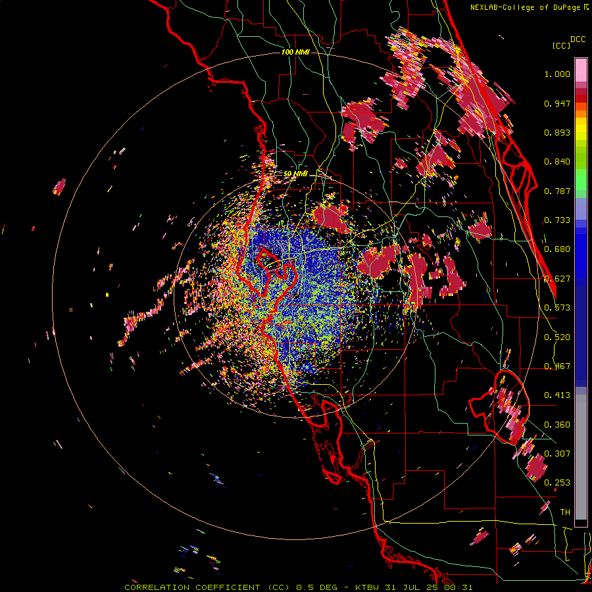Click the 0.413 color scale value
Screen dimensions: 592x592
[x=557, y=395]
